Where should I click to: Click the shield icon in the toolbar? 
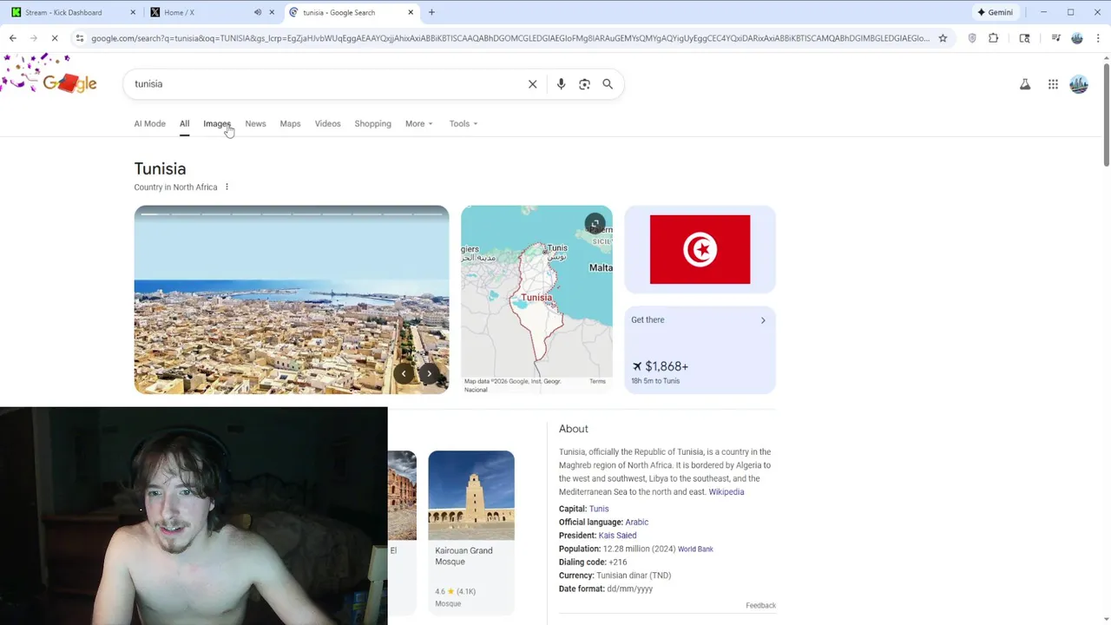click(972, 38)
